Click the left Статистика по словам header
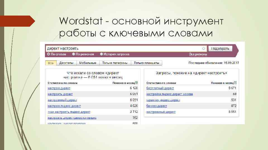Image resolution: width=268 pixels, height=150 pixels. pos(63,83)
